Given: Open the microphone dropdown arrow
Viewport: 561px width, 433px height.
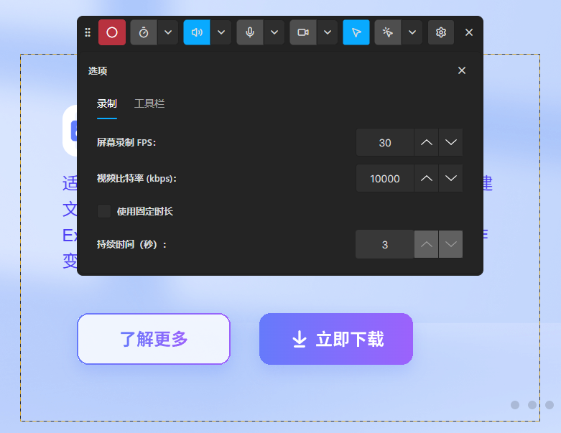Looking at the screenshot, I should pyautogui.click(x=274, y=32).
